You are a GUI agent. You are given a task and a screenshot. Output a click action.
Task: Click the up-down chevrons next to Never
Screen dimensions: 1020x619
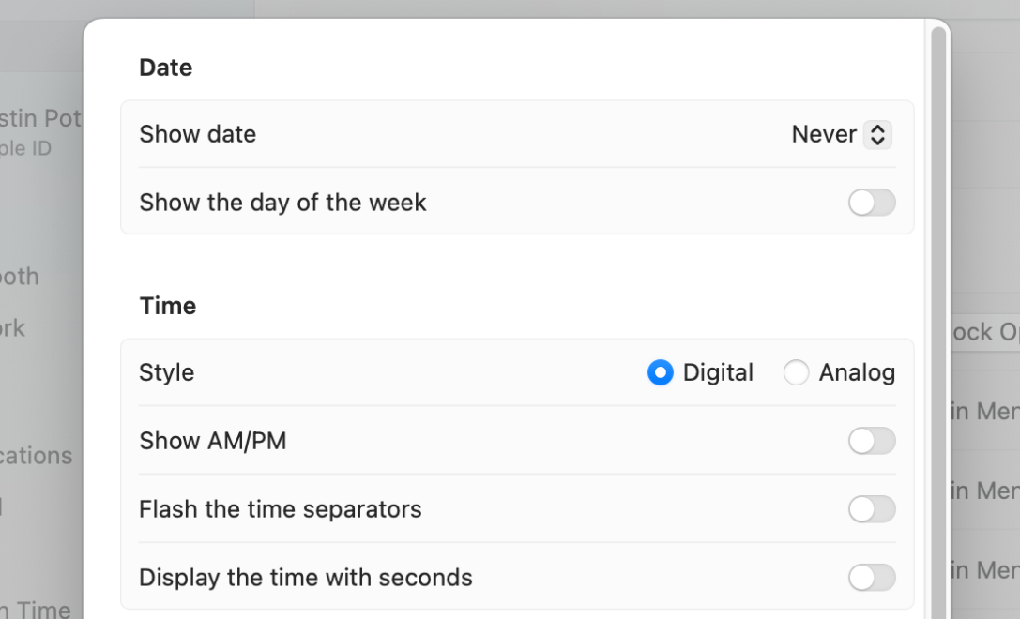point(878,134)
